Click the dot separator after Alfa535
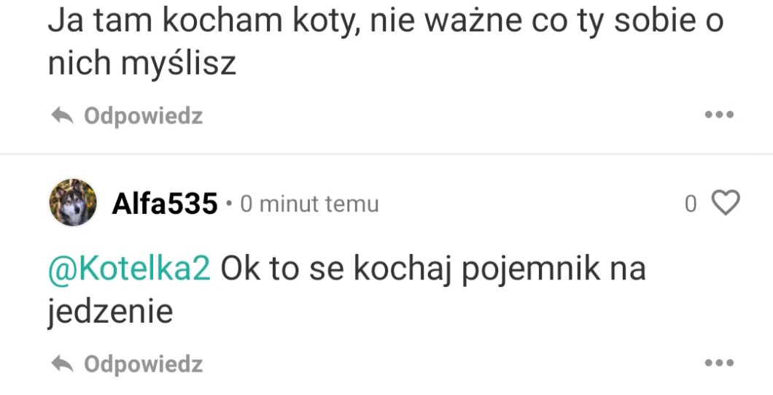773x395 pixels. point(228,204)
